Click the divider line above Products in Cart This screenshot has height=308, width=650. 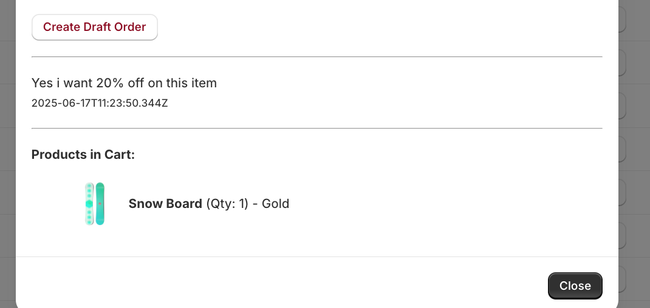[316, 128]
